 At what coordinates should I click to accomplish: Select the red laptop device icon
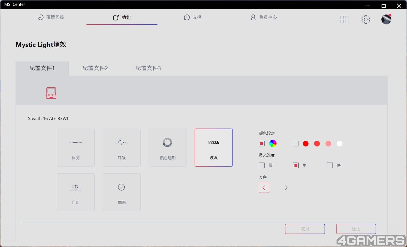point(51,93)
